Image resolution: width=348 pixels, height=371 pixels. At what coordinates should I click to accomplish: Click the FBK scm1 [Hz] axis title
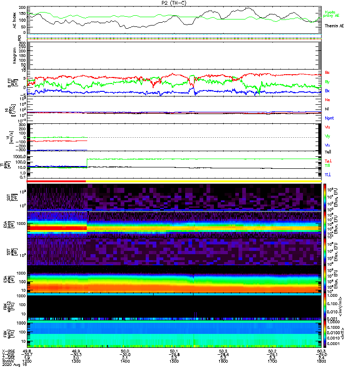tap(8, 333)
